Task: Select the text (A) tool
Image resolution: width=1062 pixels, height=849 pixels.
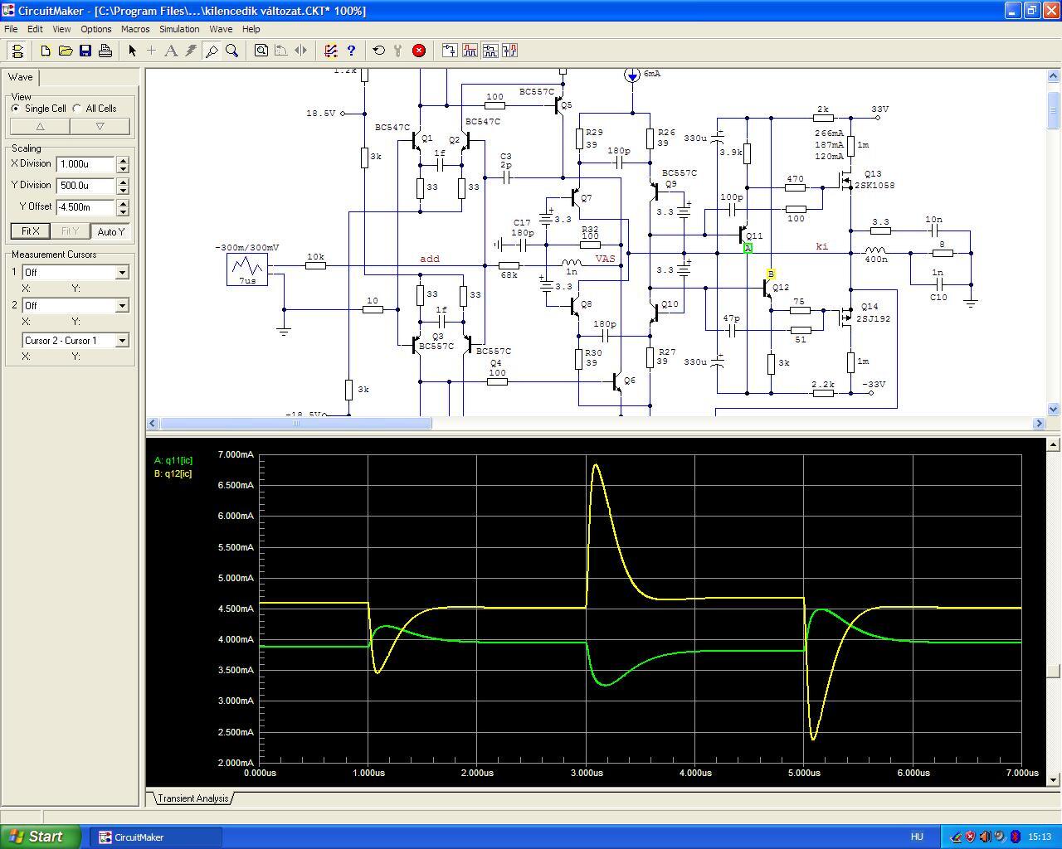Action: pyautogui.click(x=171, y=51)
